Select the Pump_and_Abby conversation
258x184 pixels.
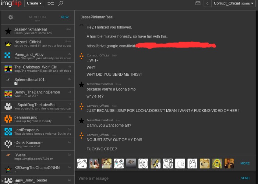coord(37,56)
